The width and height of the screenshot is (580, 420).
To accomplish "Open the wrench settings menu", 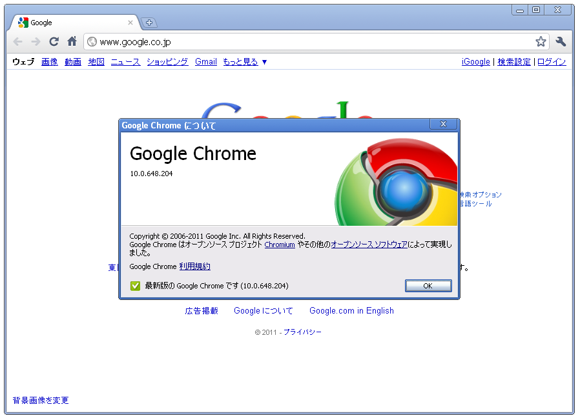I will 561,41.
